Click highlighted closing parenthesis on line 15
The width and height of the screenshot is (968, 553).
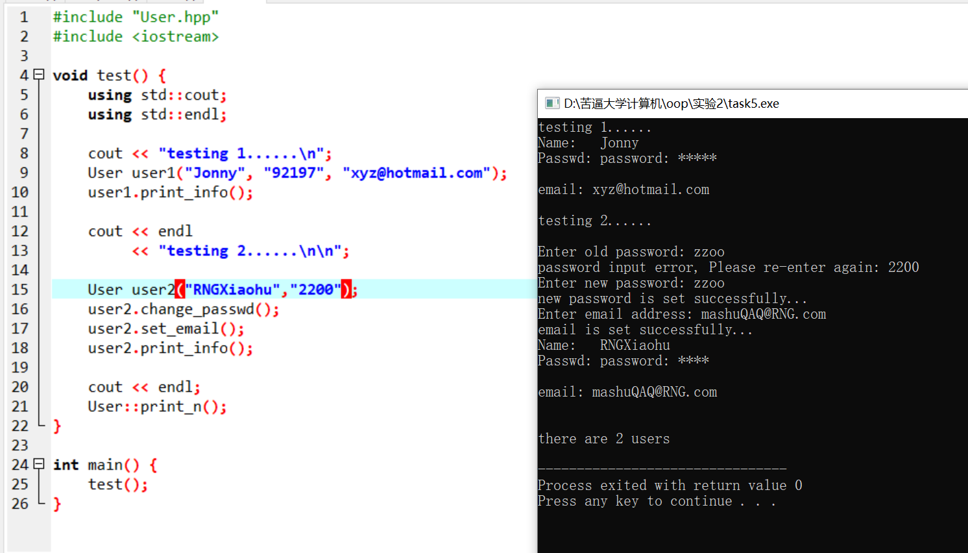pyautogui.click(x=346, y=289)
